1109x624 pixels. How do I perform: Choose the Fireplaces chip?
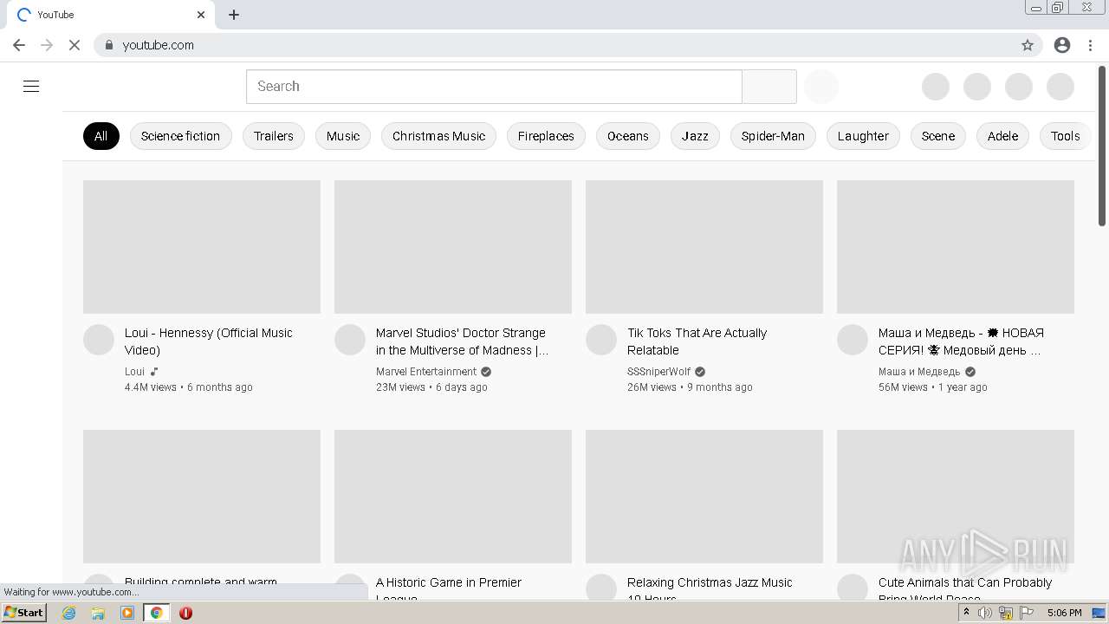[x=546, y=136]
